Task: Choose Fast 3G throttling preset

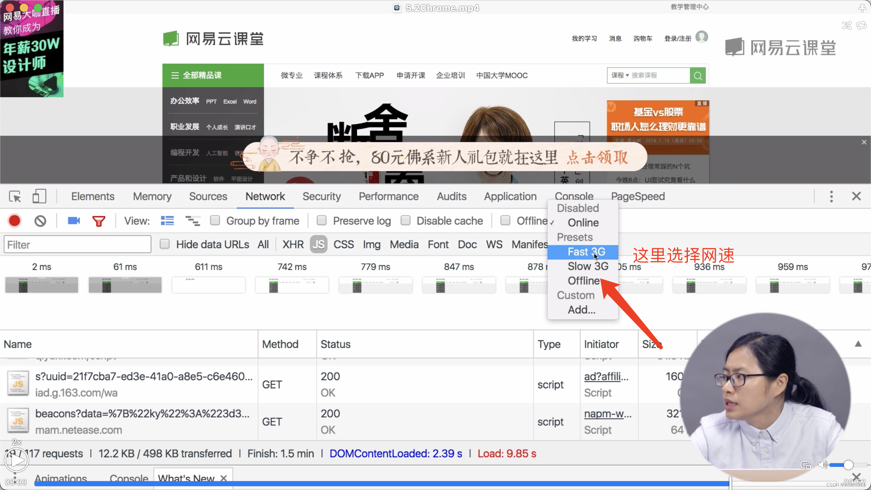Action: coord(583,252)
